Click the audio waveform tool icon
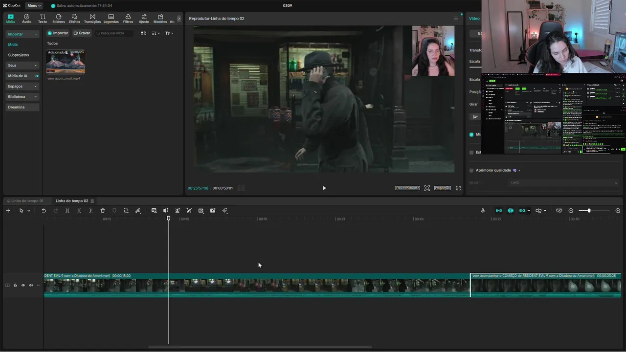 click(x=224, y=211)
